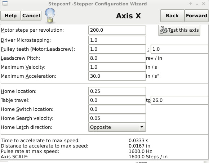Click the light bulb hint icon
Viewport: 209px width, 163px height.
tap(50, 15)
